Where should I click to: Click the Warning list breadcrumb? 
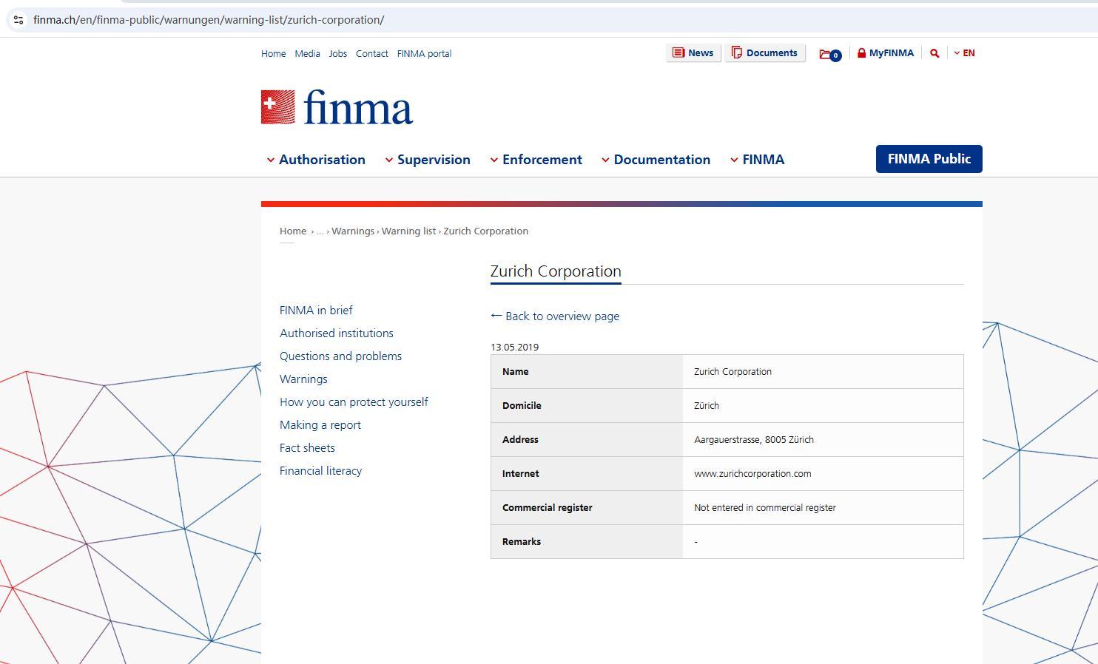tap(408, 231)
